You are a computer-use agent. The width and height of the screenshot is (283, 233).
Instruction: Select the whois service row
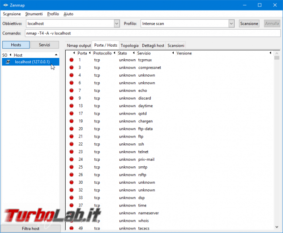coord(170,220)
